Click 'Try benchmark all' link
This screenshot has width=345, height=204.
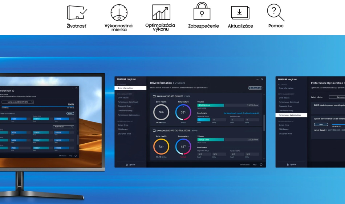(251, 113)
